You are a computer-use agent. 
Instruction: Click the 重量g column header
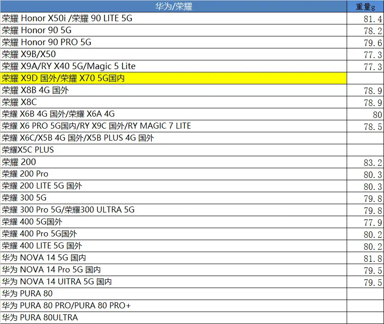coord(366,6)
